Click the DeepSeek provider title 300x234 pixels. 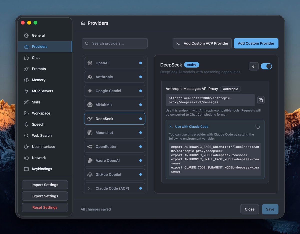(171, 65)
